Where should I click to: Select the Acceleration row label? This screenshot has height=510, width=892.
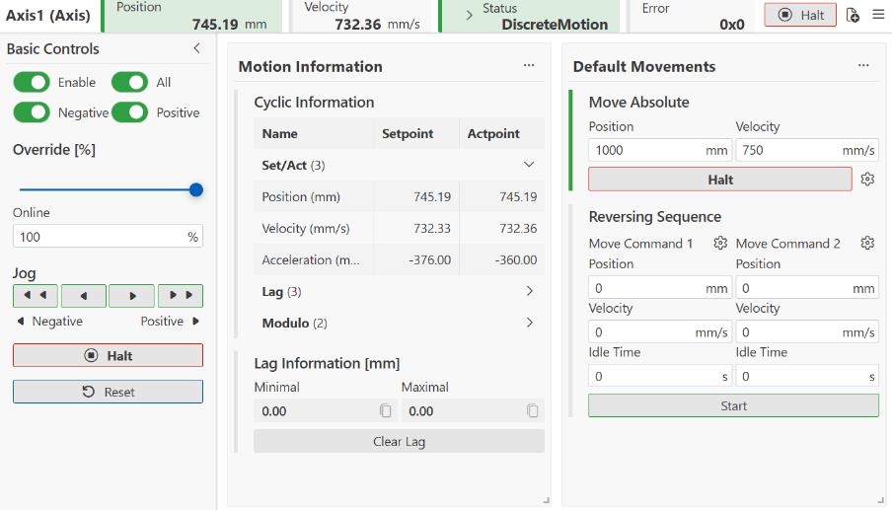tap(311, 259)
